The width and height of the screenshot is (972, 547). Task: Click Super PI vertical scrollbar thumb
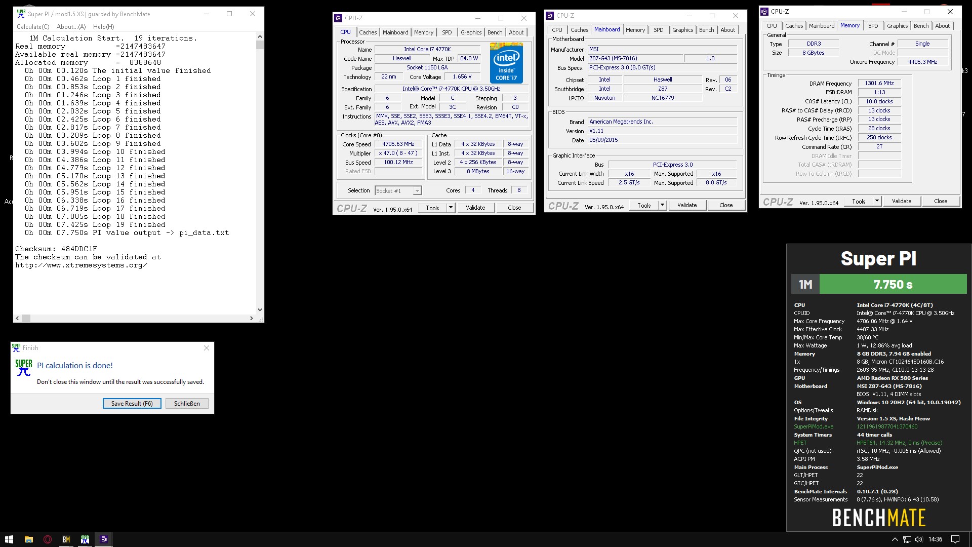(x=260, y=45)
